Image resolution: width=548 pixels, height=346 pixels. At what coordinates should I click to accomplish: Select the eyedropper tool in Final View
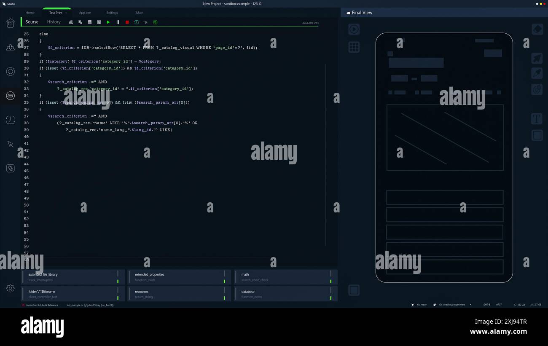537,73
